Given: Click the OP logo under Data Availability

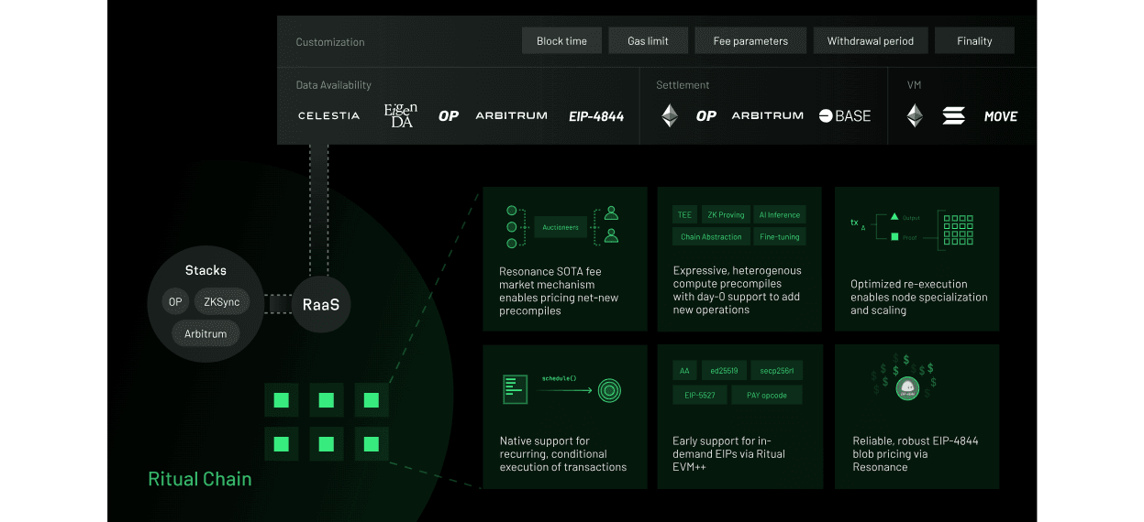Looking at the screenshot, I should [449, 116].
